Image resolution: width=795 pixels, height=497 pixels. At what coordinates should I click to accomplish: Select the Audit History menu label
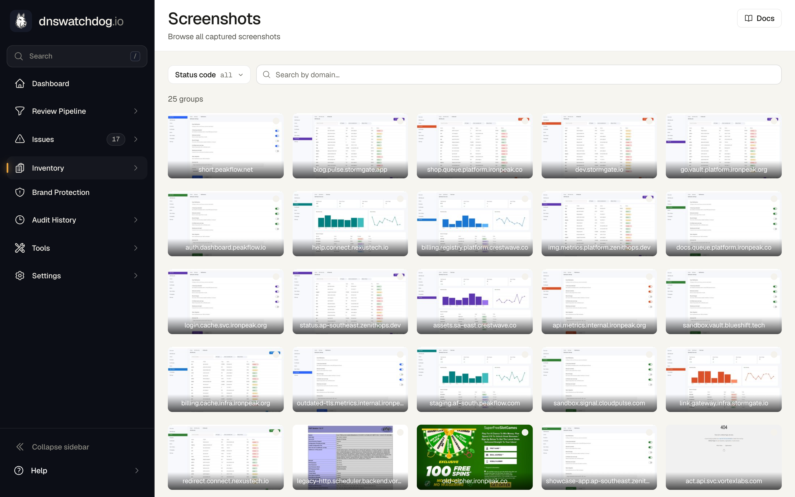[x=54, y=220]
